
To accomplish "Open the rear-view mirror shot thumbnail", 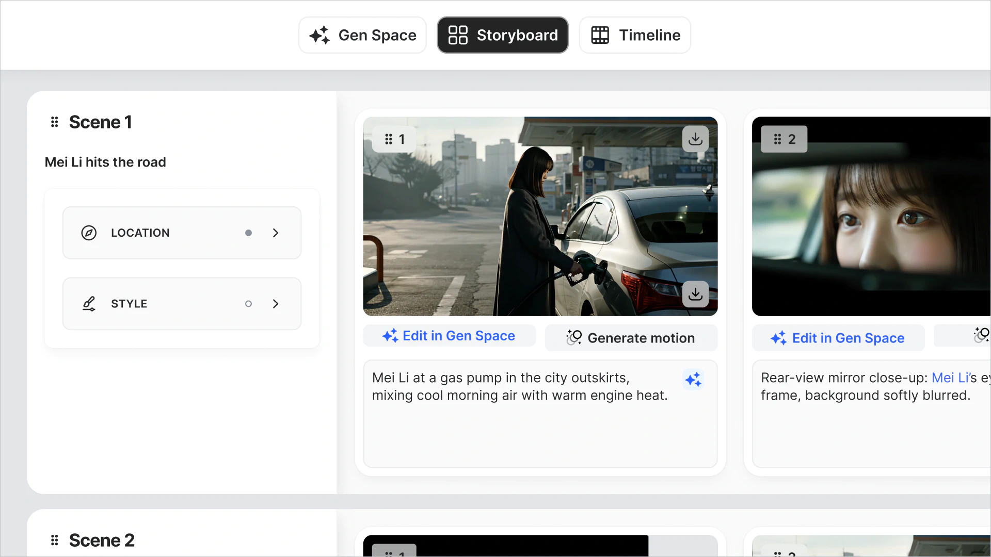I will point(871,217).
